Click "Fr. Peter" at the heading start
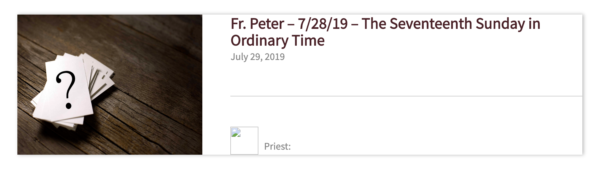Screen dimensions: 607x176 point(257,24)
